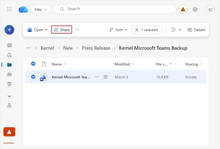This screenshot has height=149, width=220.
Task: Open the Sharing column dropdown
Action: pos(201,64)
